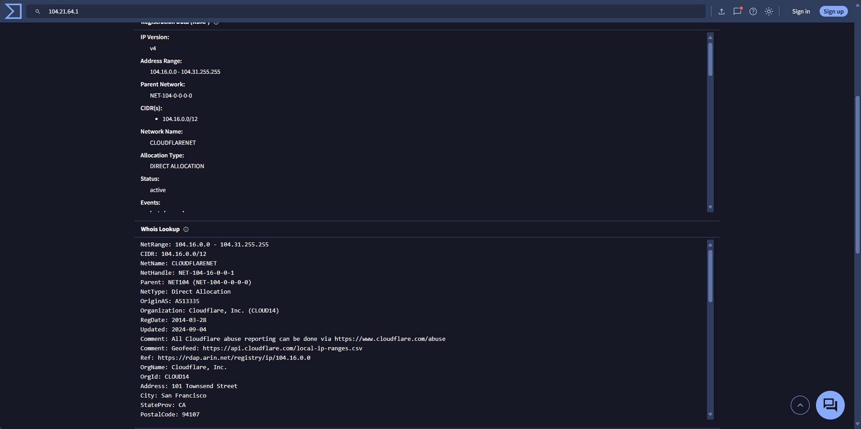Click the scroll-to-top circular arrow button
Viewport: 861px width, 429px height.
pyautogui.click(x=800, y=405)
